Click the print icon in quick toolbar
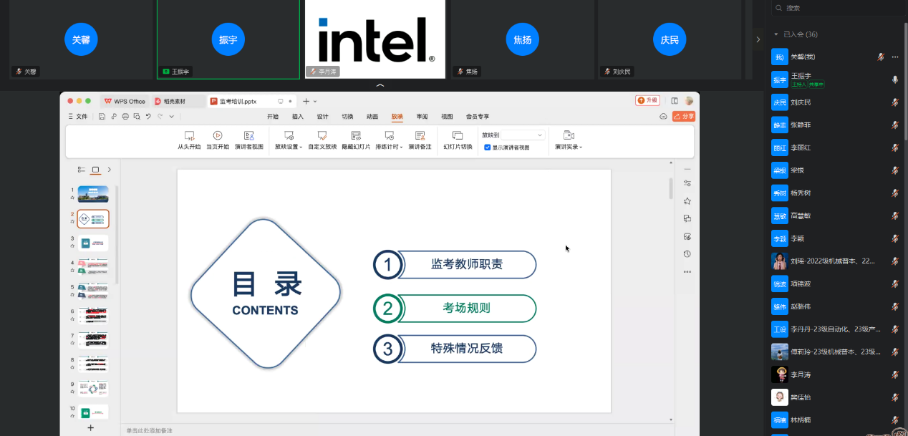908x436 pixels. click(125, 116)
